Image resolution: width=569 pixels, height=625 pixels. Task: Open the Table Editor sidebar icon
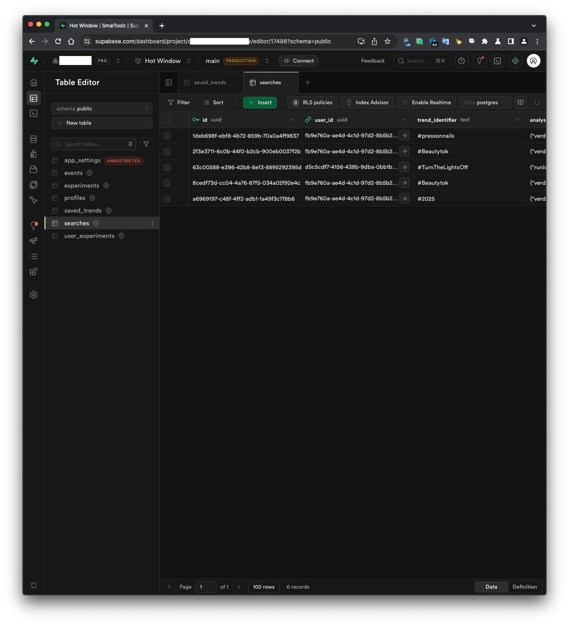point(34,98)
